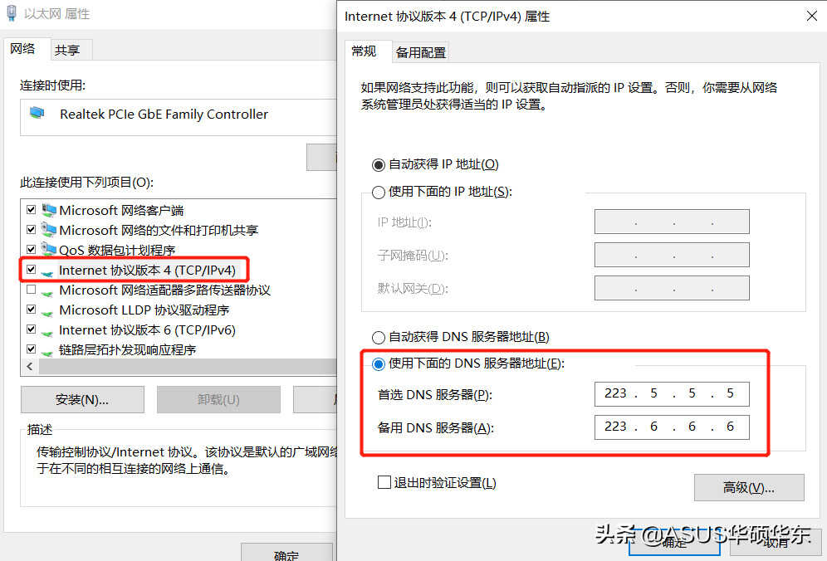This screenshot has height=561, width=827.
Task: Click the 安装(N)... button
Action: (82, 400)
